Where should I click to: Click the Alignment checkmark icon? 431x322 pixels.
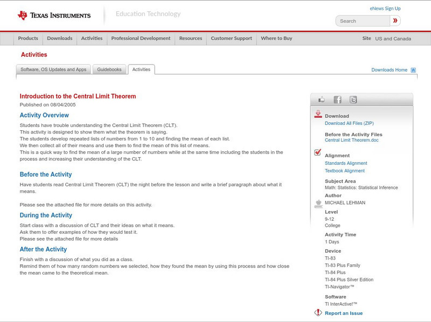(x=317, y=152)
